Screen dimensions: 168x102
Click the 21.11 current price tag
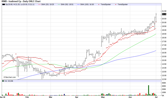[x=164, y=14]
